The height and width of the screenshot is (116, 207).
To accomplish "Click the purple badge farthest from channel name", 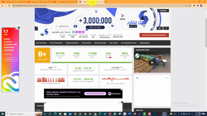I will pos(83,32).
